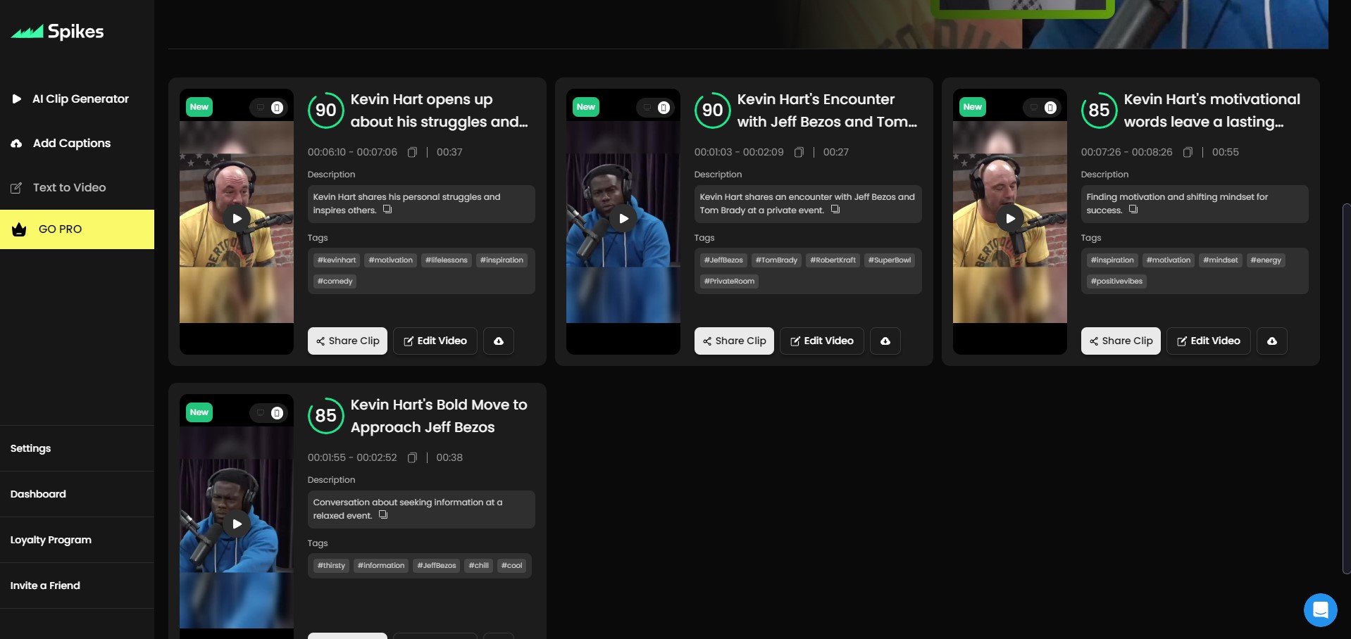
Task: Share the 'opens up about his struggles' clip
Action: (347, 341)
